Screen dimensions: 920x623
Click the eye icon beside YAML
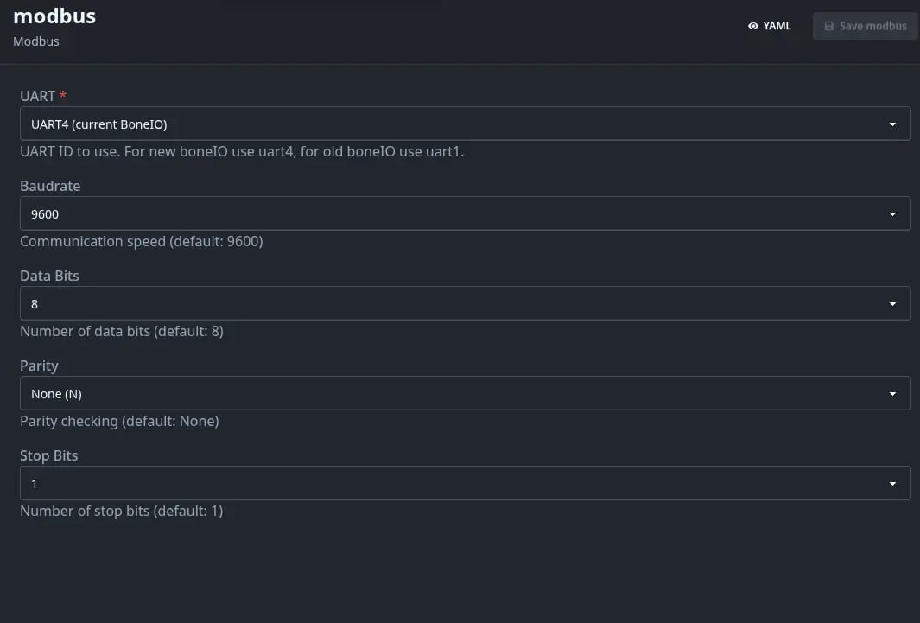753,26
